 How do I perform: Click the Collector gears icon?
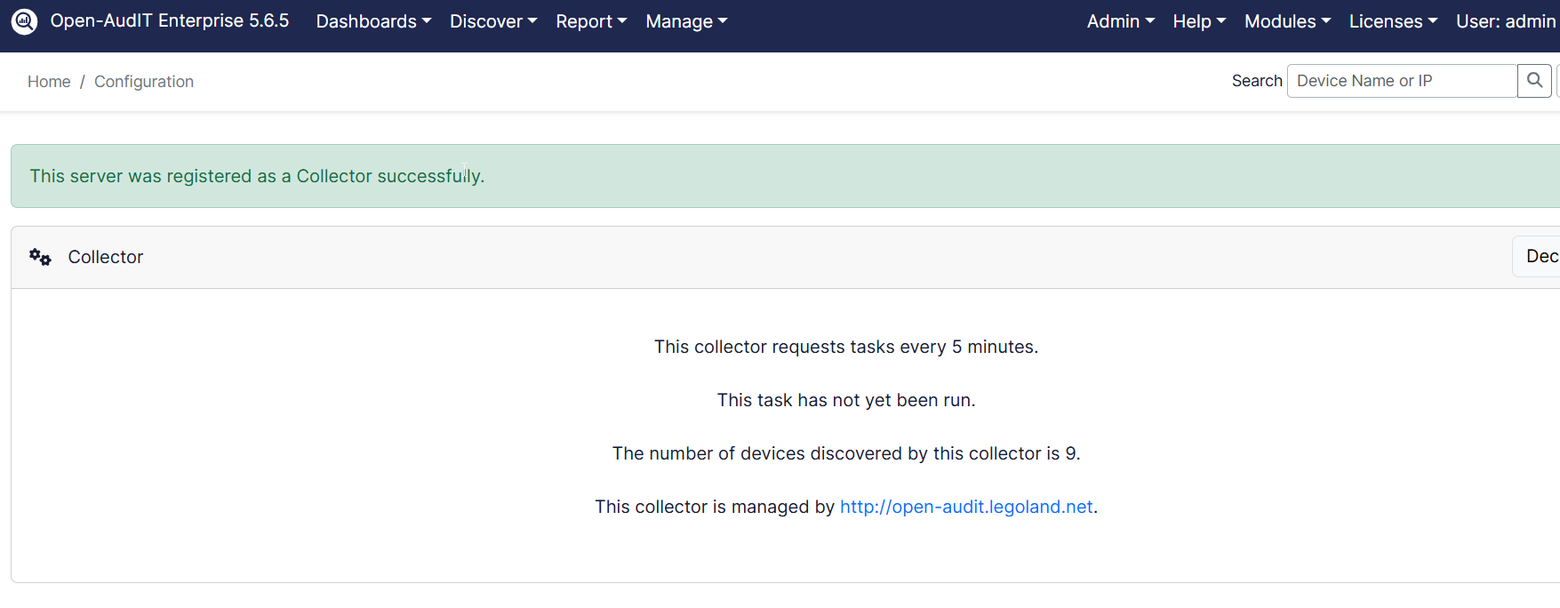40,257
